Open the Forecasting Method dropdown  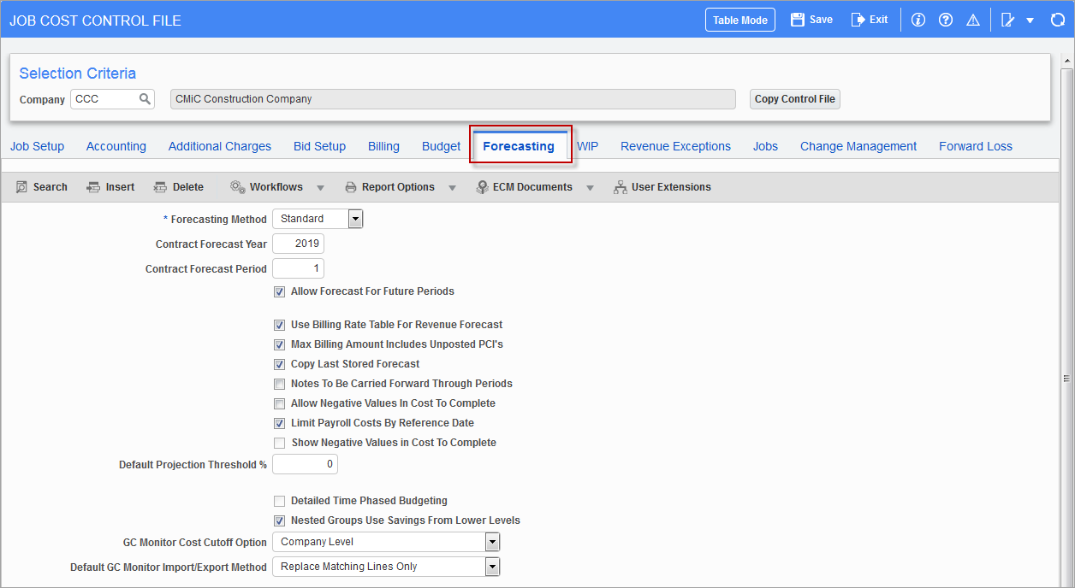[355, 218]
